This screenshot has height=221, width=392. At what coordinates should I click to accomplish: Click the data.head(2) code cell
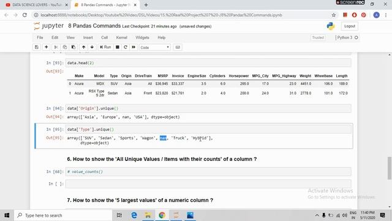point(208,63)
